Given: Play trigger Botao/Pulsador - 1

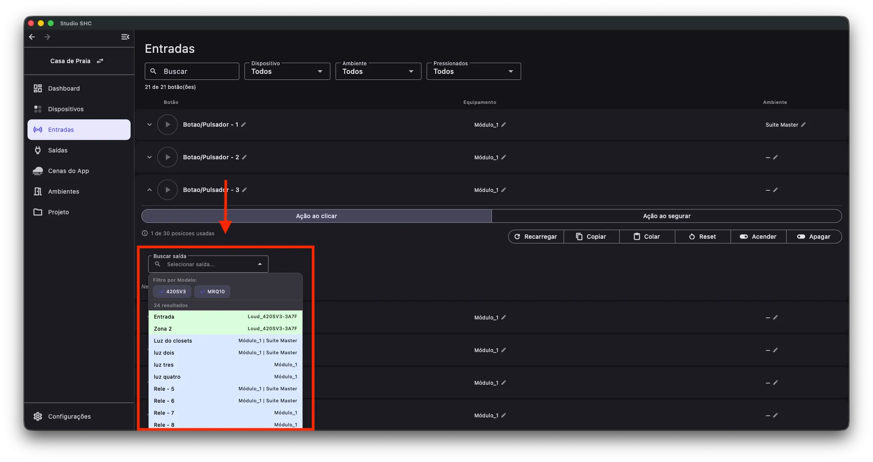Looking at the screenshot, I should 168,125.
